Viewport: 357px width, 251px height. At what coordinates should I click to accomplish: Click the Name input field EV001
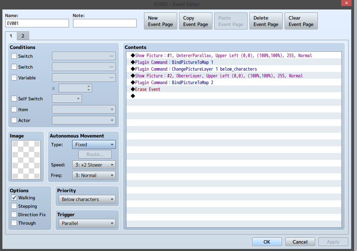coord(37,23)
